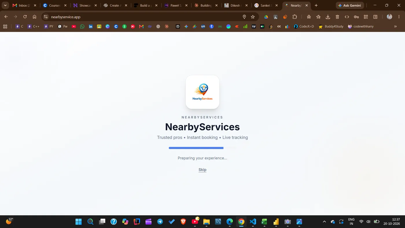Open the Chrome apps grid icon
This screenshot has width=405, height=228.
tap(5, 26)
